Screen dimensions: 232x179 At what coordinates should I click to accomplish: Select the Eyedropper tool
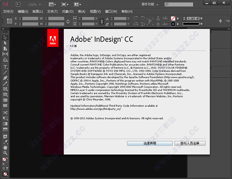[5, 142]
